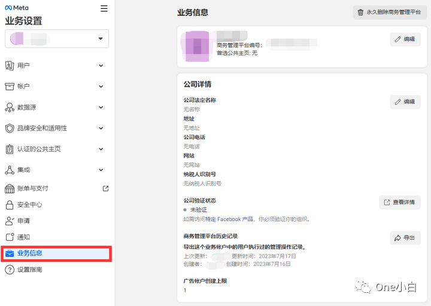Open the business account selector dropdown
The image size is (431, 306).
[57, 39]
